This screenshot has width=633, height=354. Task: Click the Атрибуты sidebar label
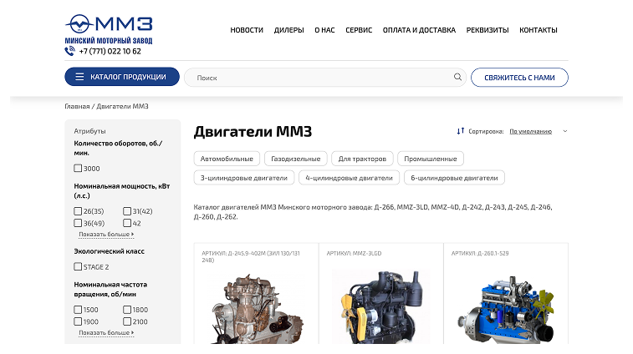tap(89, 131)
